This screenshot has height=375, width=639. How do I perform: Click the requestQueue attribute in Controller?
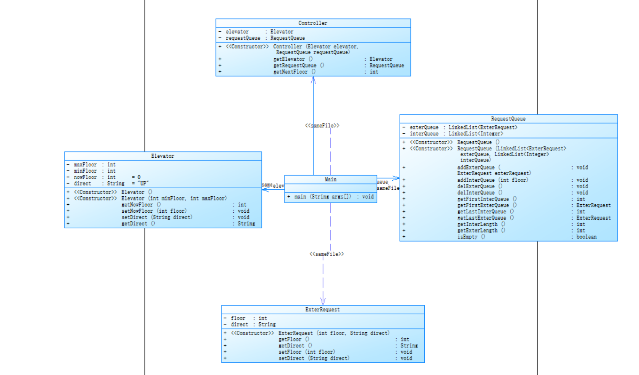(x=243, y=38)
